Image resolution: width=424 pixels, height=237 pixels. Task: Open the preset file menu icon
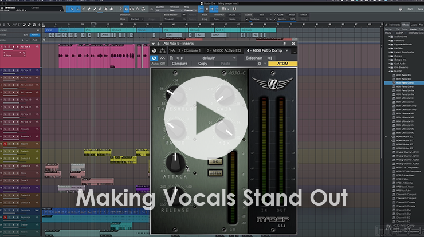tap(171, 58)
